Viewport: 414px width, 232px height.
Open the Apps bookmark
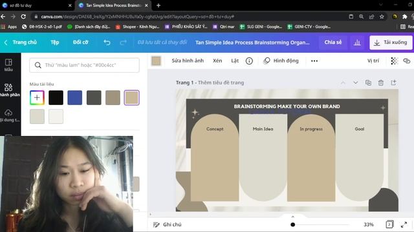8,26
